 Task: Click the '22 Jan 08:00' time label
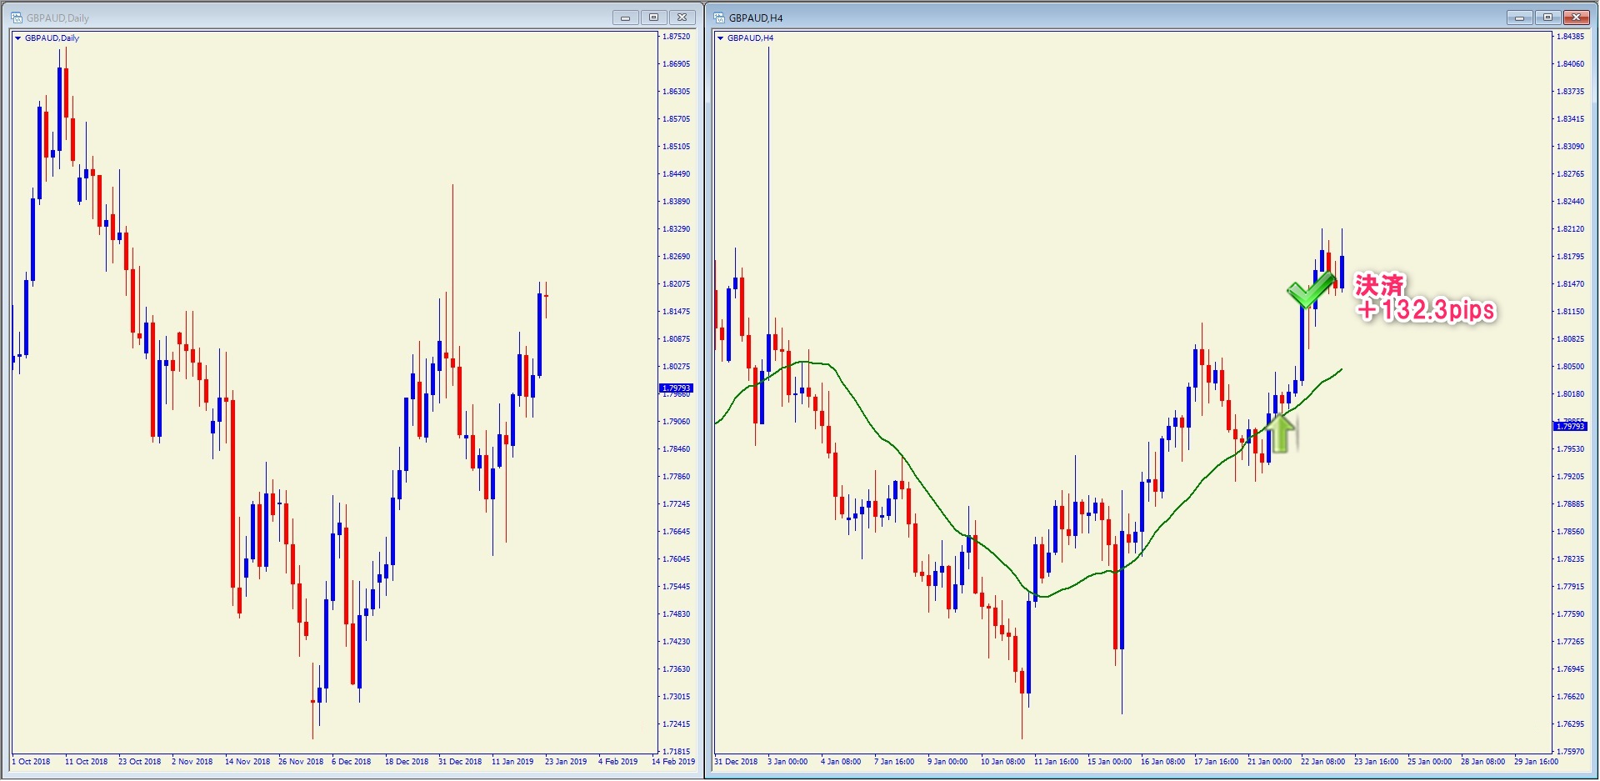coord(1323,762)
